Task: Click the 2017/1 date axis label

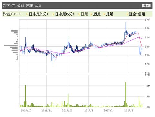Action: (89, 110)
